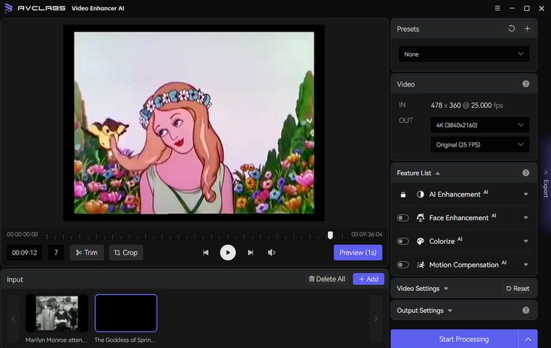Enable the Colorize feature switch
551x348 pixels.
pos(403,241)
